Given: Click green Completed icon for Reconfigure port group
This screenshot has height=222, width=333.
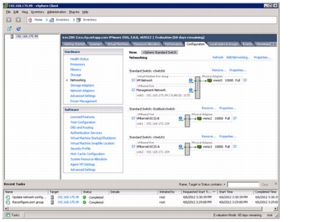Looking at the screenshot, I should tap(84, 202).
